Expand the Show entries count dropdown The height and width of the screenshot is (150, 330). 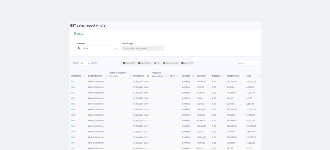84,63
